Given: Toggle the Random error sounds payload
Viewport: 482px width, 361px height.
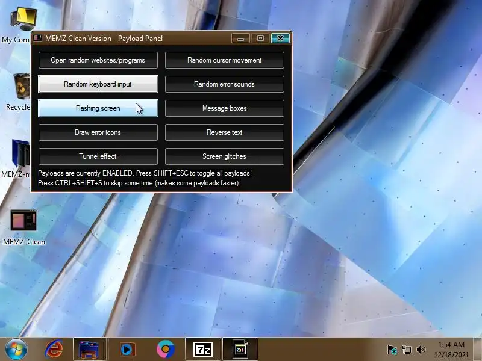Looking at the screenshot, I should tap(225, 84).
